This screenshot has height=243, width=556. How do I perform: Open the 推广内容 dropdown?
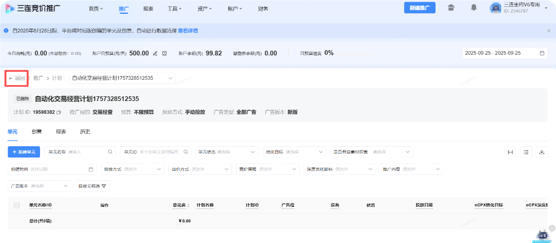tap(411, 169)
